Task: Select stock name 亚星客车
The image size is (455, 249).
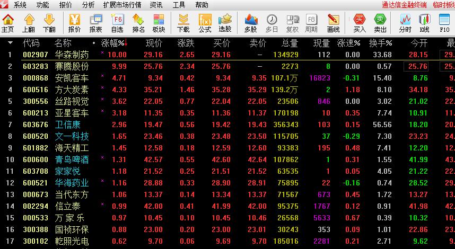Action: [72, 113]
